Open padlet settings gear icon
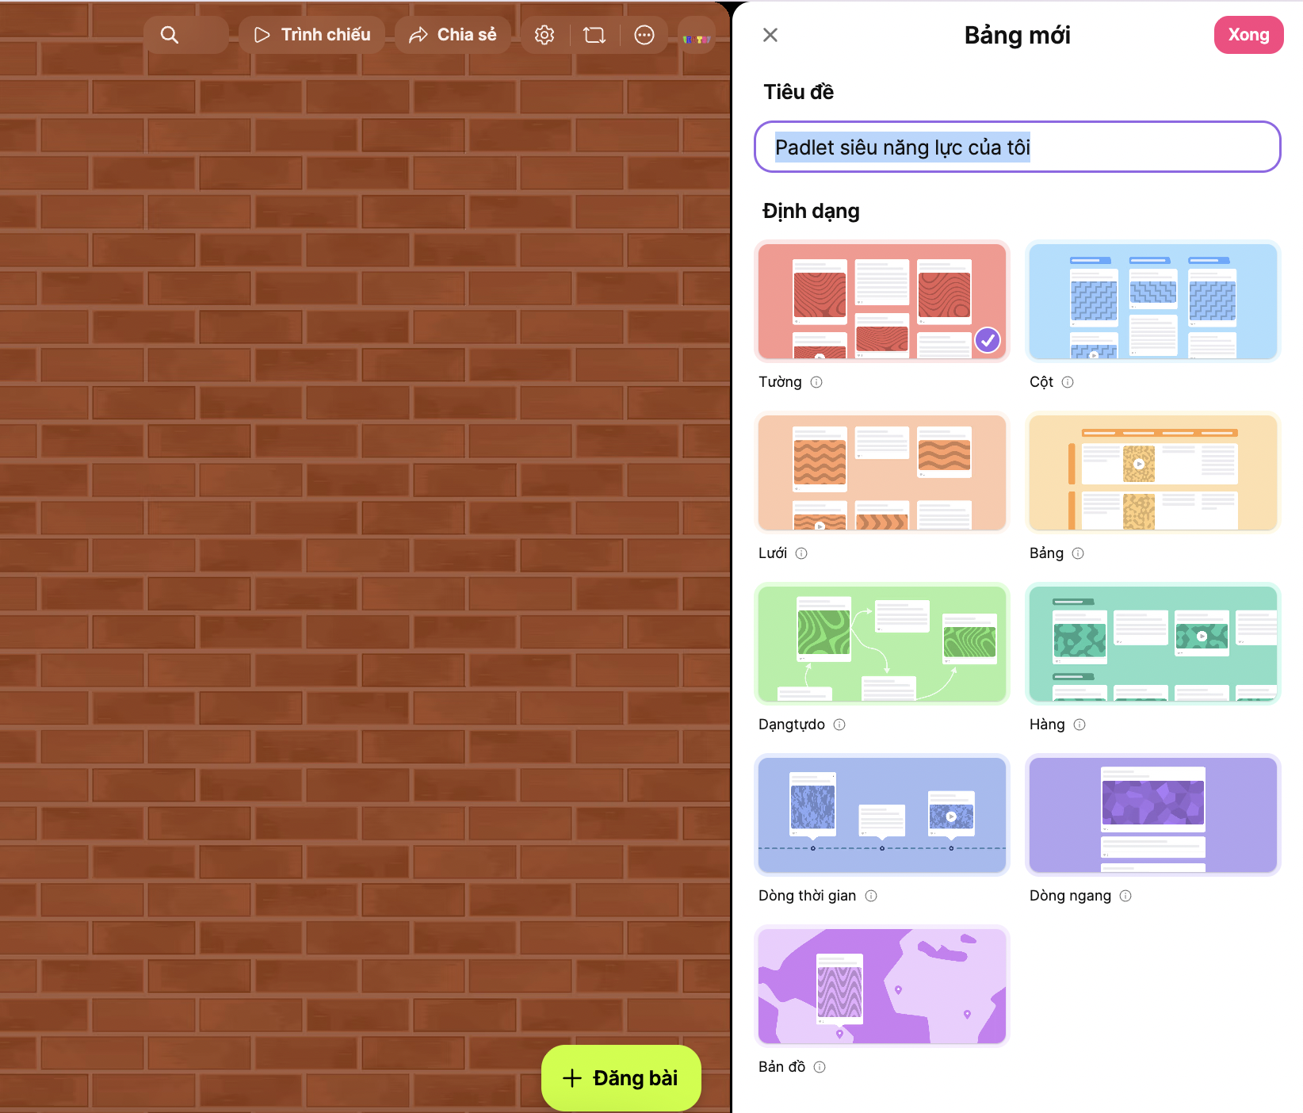 pos(545,35)
